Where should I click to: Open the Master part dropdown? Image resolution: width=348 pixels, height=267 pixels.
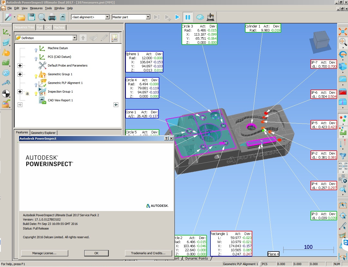point(148,17)
